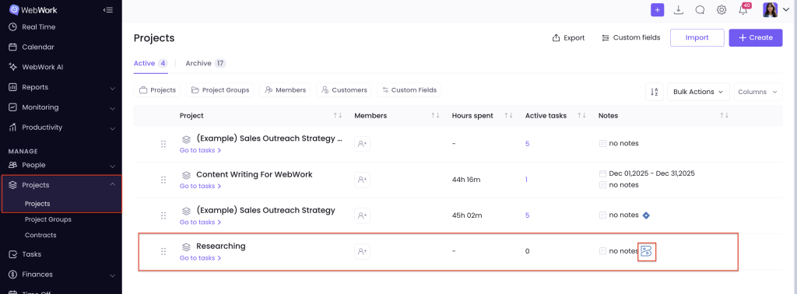Click active tasks count 1

(527, 180)
